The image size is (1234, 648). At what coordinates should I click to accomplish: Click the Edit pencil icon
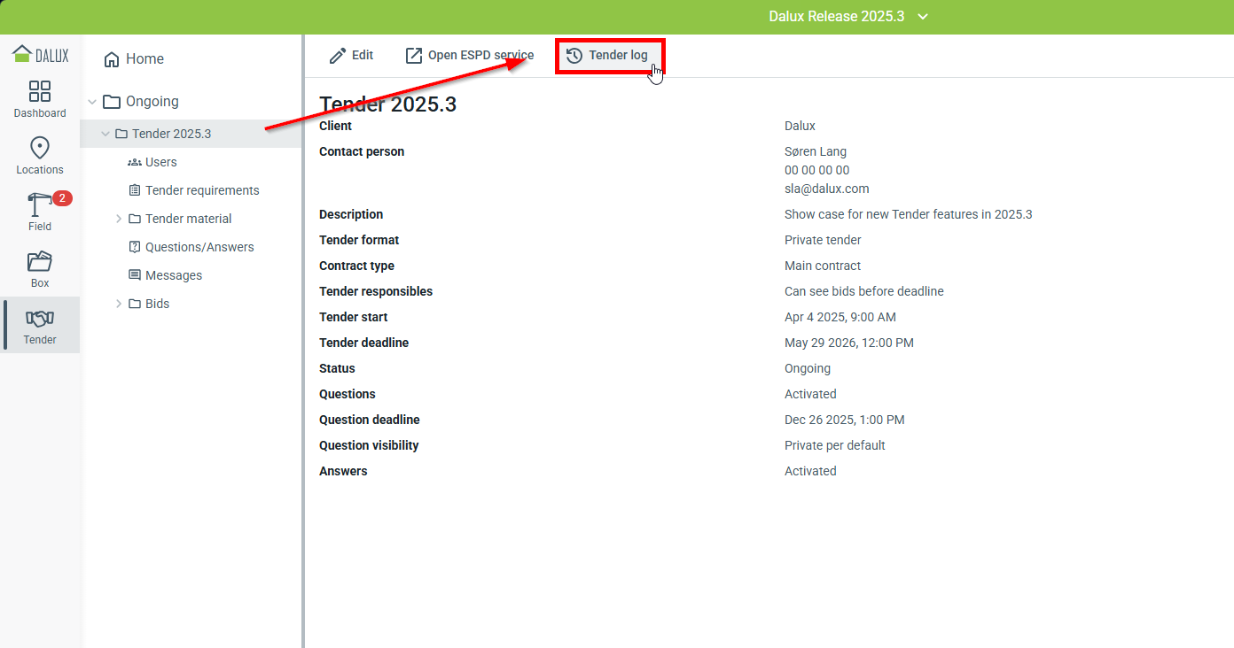[338, 56]
